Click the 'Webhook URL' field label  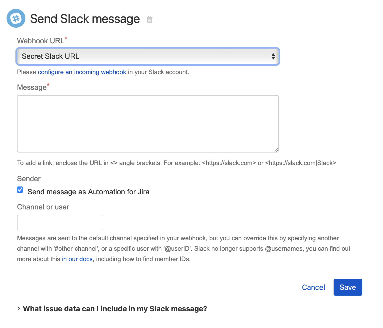(41, 41)
